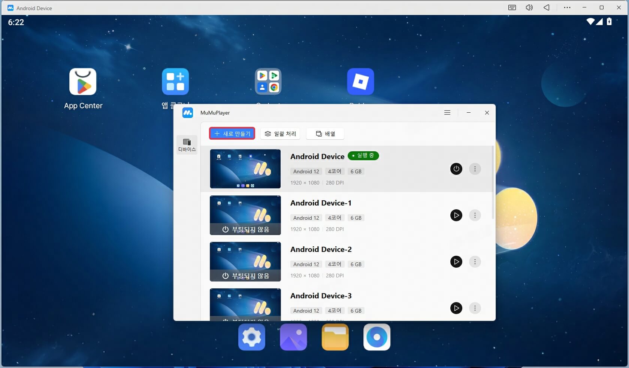Click the Android Device-1 name
The width and height of the screenshot is (629, 368).
(x=321, y=203)
